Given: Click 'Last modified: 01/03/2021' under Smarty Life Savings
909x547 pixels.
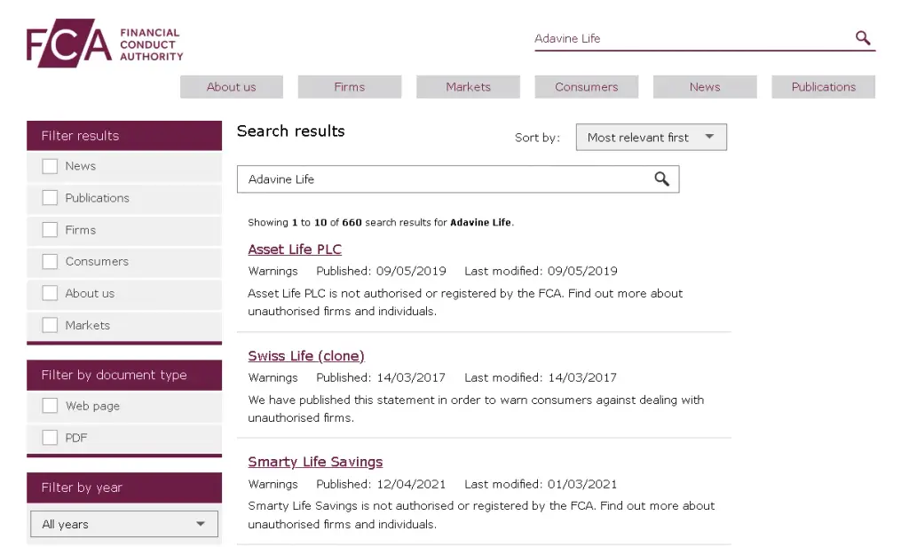Looking at the screenshot, I should tap(541, 484).
